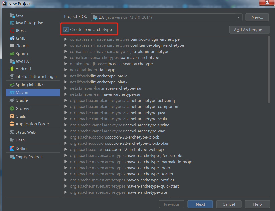Viewport: 275px width, 211px height.
Task: Click the Java project type icon
Action: click(x=12, y=15)
